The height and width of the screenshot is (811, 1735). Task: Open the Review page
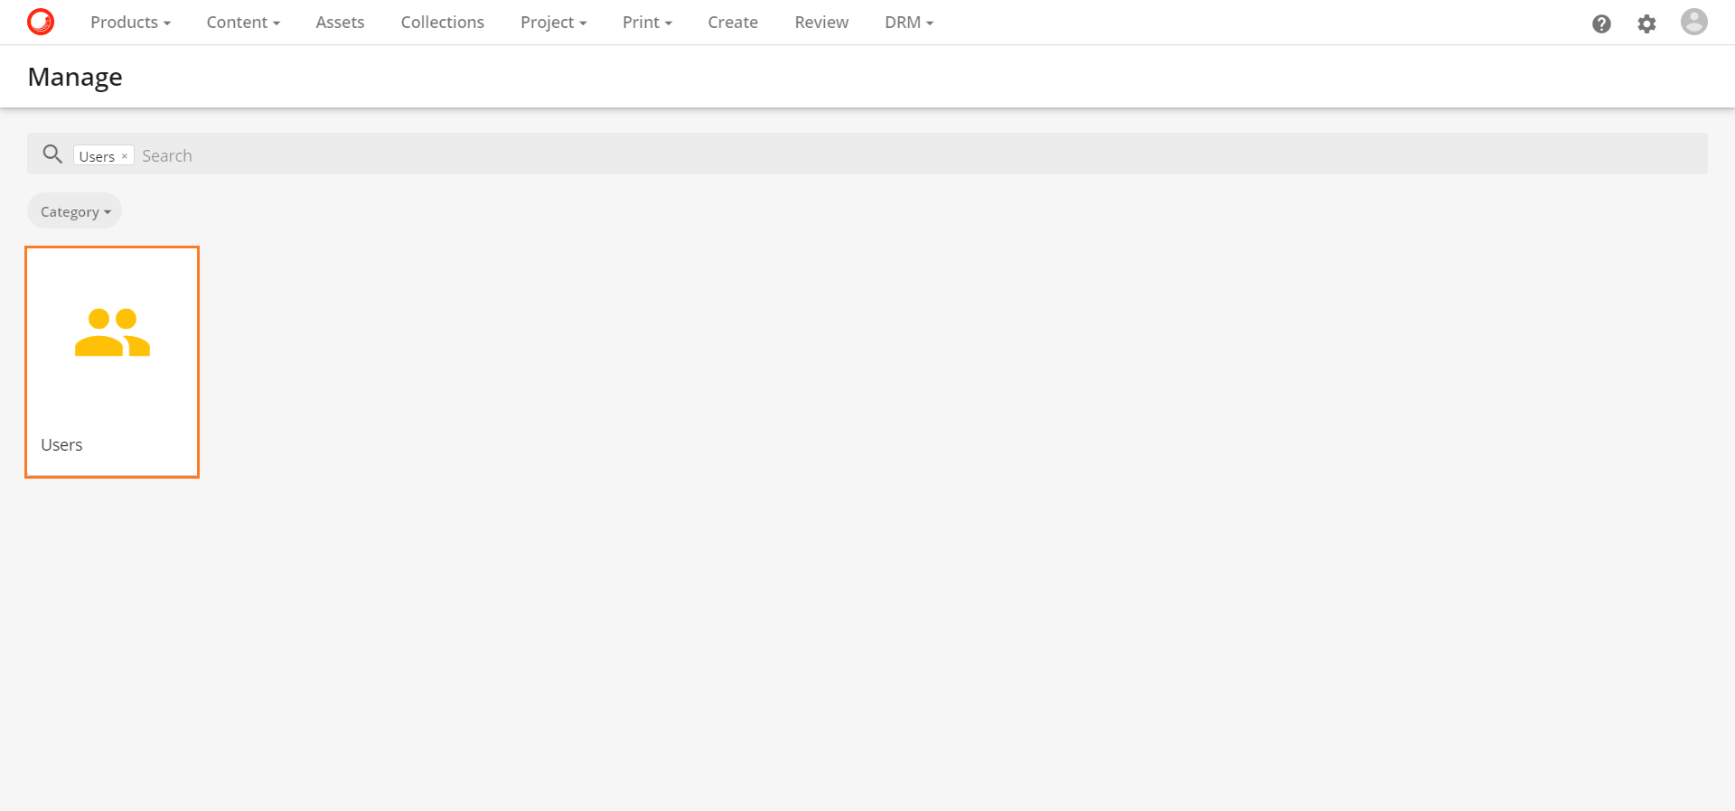point(821,23)
